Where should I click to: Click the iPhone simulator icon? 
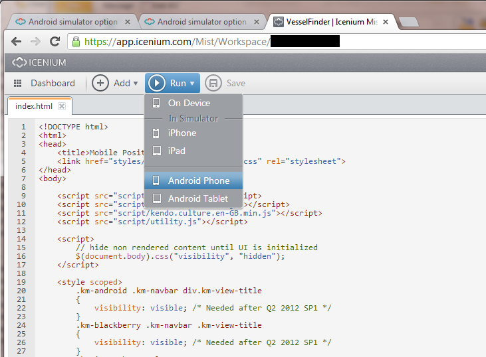pyautogui.click(x=156, y=133)
